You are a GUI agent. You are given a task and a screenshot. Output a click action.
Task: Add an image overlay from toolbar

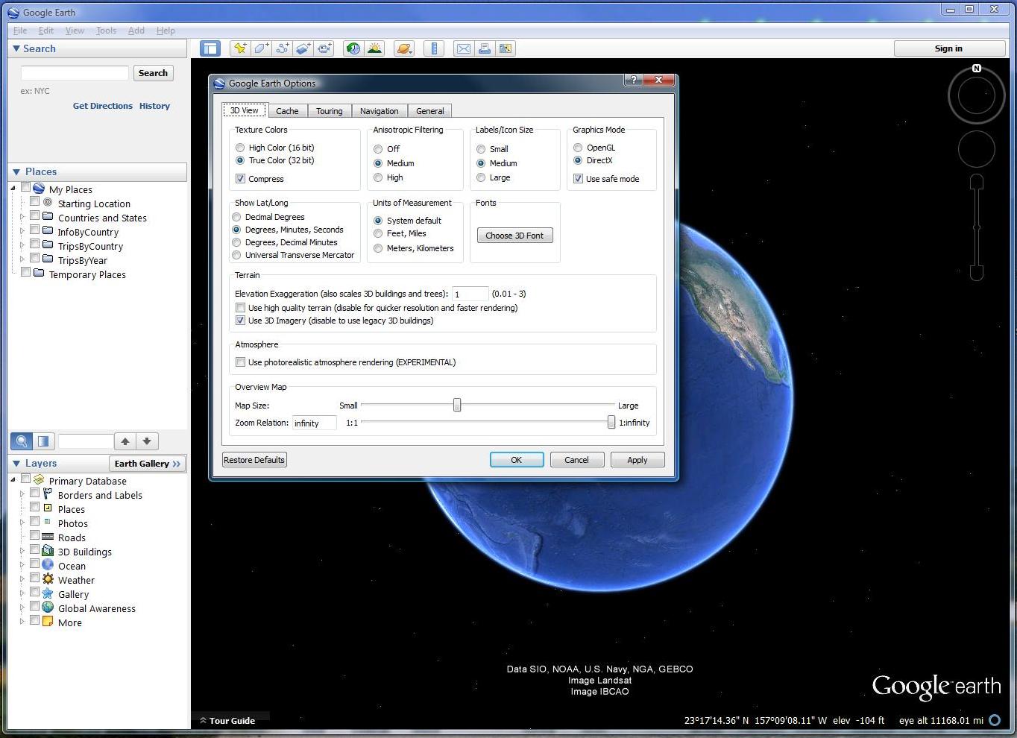pyautogui.click(x=303, y=48)
